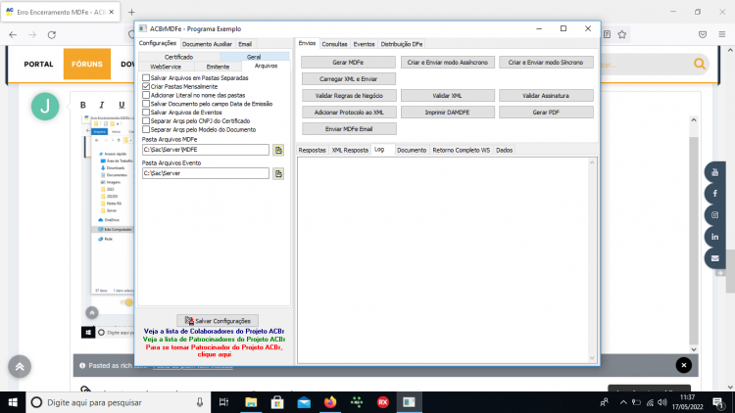Enable Salvar Arquivos em Pastas Separadas

tap(146, 77)
